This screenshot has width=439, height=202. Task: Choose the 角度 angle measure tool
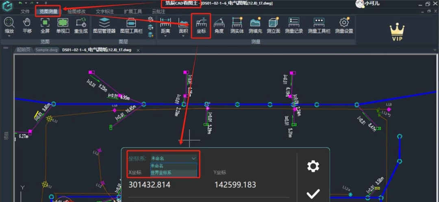(219, 25)
